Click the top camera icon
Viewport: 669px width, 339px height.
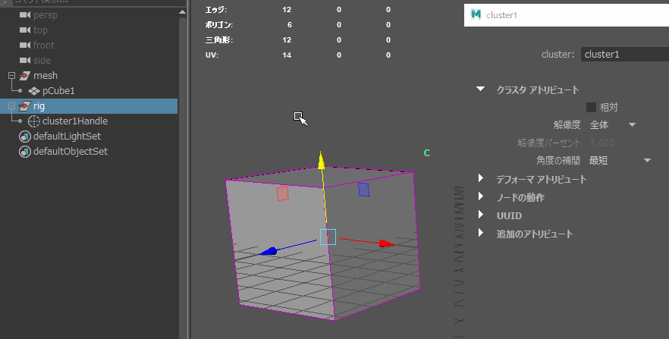tap(25, 30)
